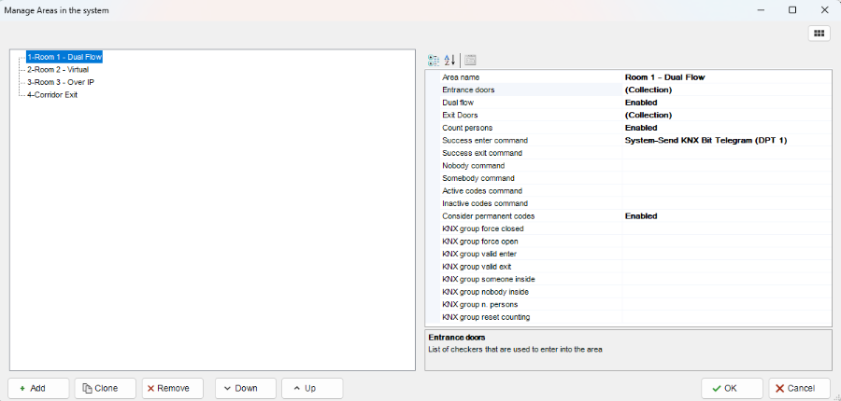Click the Categorized view icon in property grid
The width and height of the screenshot is (841, 401).
pyautogui.click(x=434, y=60)
